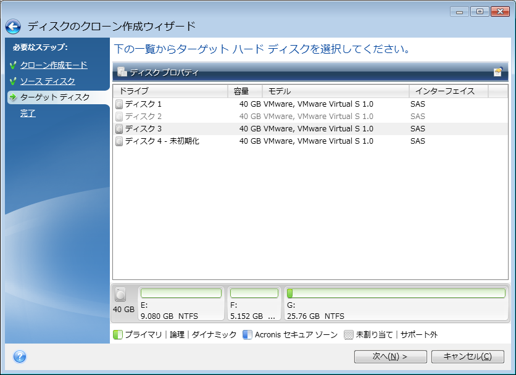Sort by the 容量 column header
The width and height of the screenshot is (516, 375).
click(244, 91)
